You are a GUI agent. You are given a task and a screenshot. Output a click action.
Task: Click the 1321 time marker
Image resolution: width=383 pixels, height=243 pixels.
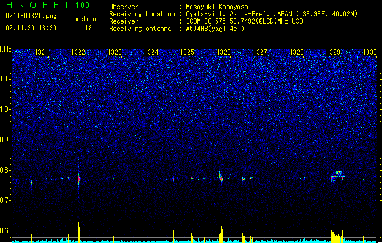pos(41,52)
